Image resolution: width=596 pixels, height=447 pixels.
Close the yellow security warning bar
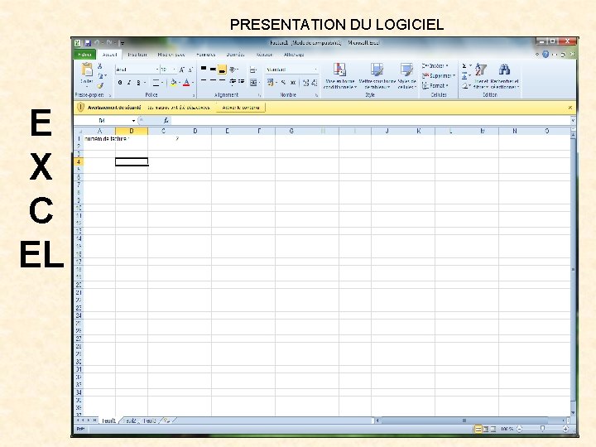[570, 108]
